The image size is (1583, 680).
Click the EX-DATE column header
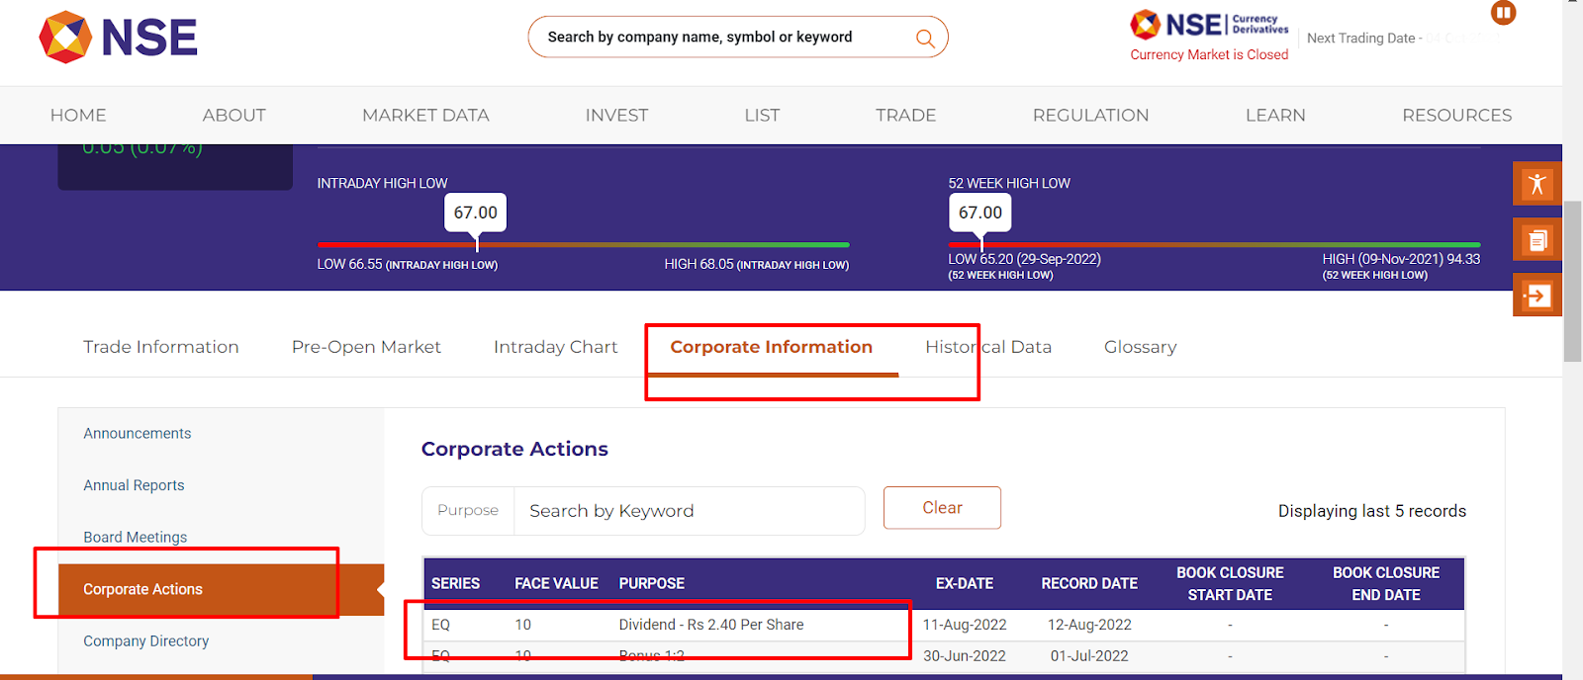965,584
